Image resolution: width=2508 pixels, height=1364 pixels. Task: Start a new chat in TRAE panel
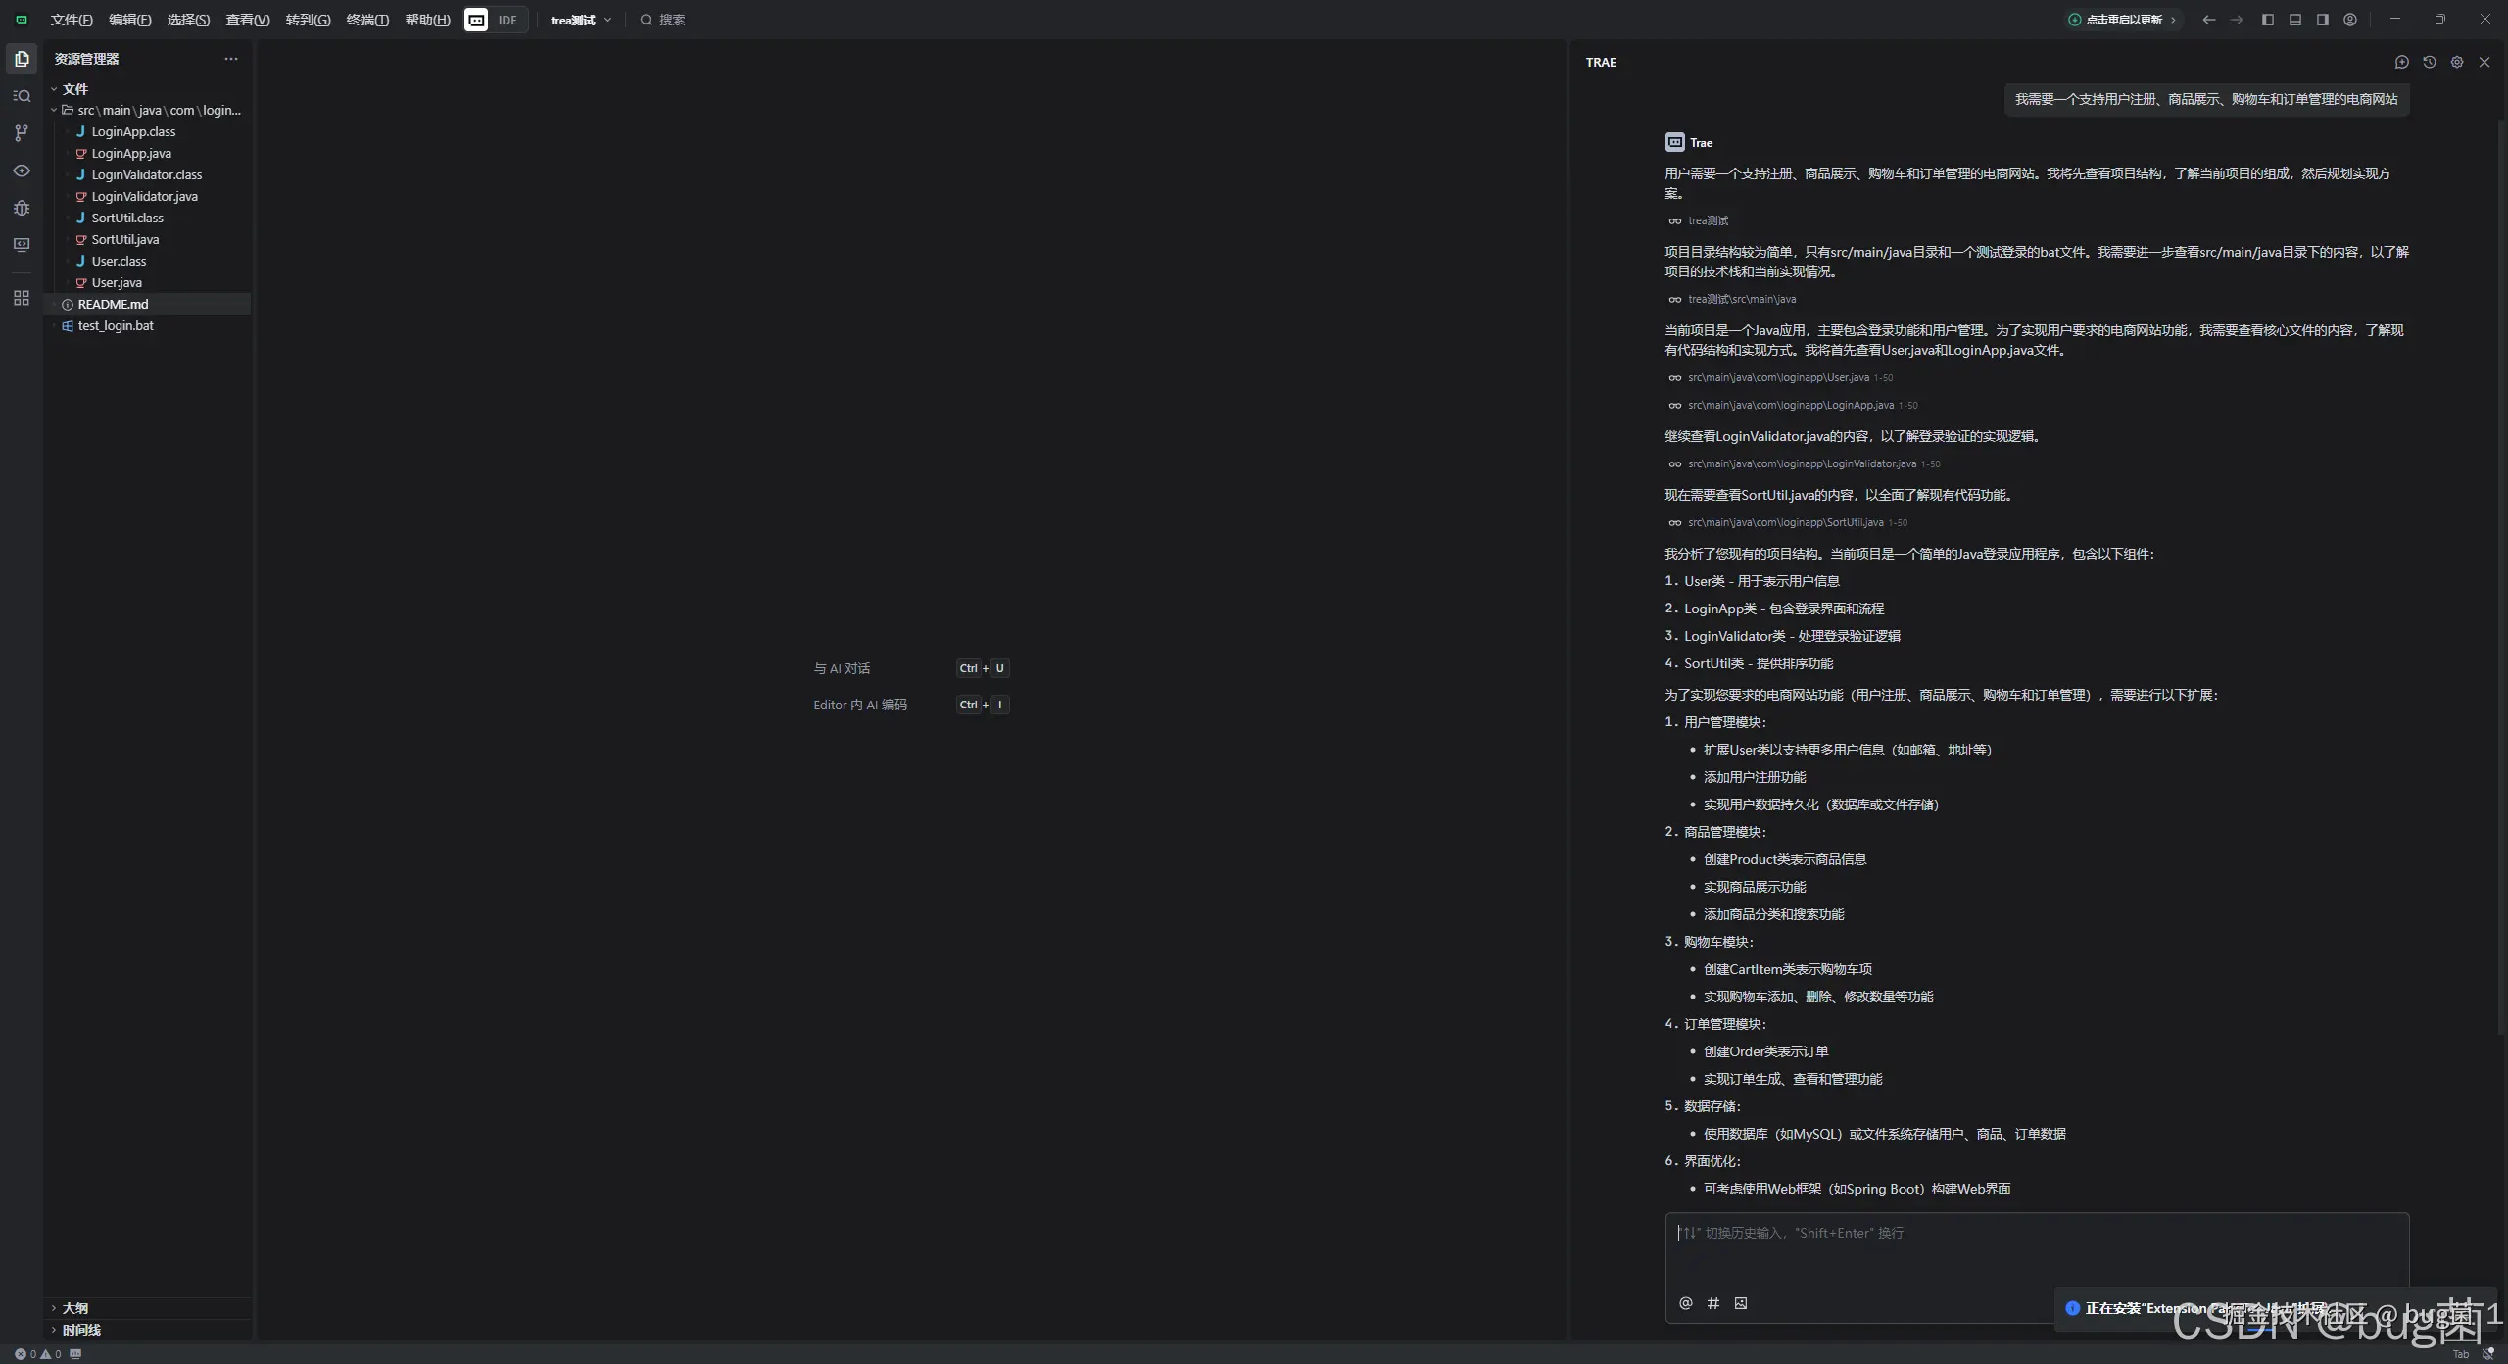point(2401,62)
